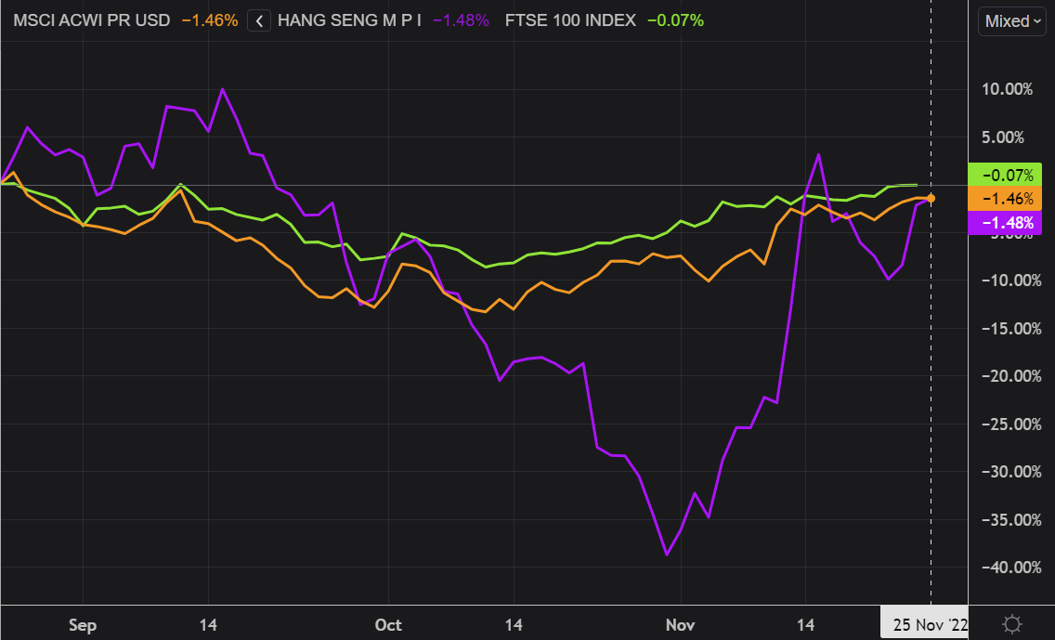This screenshot has width=1055, height=640.
Task: Select the MSCI ACWI PR USD legend label
Action: click(91, 20)
